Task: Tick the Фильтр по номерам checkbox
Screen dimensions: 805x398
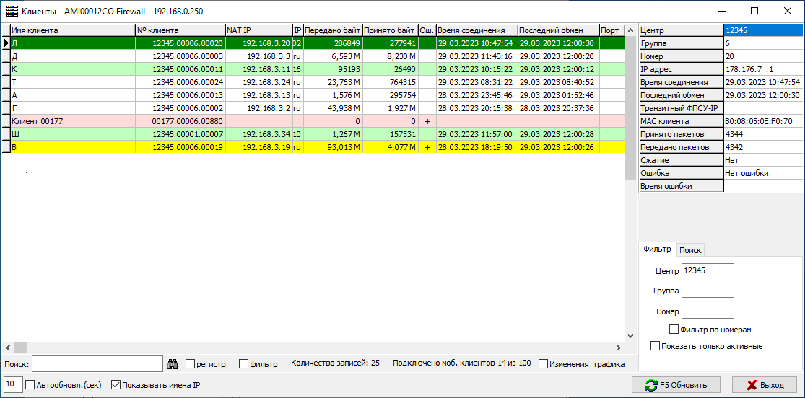Action: [674, 330]
